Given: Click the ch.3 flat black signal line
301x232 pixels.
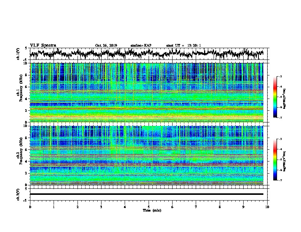Looking at the screenshot, I should tap(146, 194).
